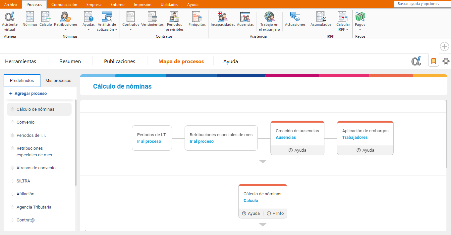This screenshot has width=451, height=235.
Task: Click the process list vertical scrollbar
Action: tap(76, 142)
